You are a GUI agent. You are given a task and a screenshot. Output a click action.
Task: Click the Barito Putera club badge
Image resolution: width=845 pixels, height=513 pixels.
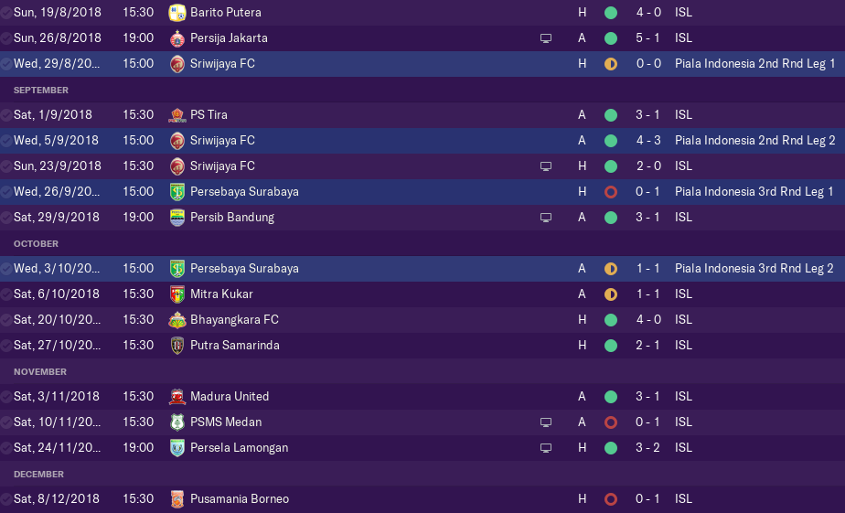177,13
